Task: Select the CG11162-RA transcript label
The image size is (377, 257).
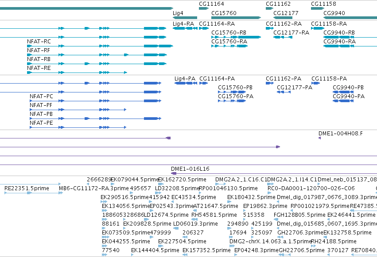Action: (x=284, y=24)
